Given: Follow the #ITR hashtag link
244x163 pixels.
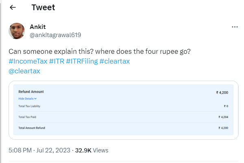Looking at the screenshot, I should click(x=56, y=61).
